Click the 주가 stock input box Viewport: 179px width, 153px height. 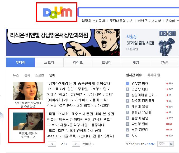coord(163,144)
